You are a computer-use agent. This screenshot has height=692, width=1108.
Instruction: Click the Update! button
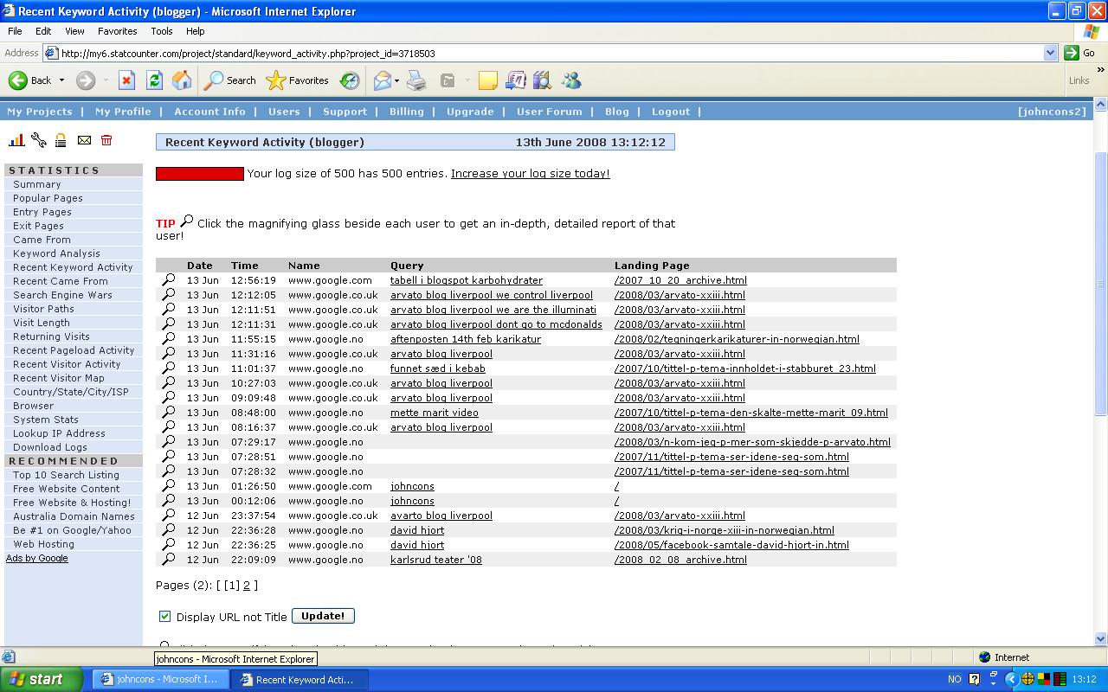click(323, 616)
